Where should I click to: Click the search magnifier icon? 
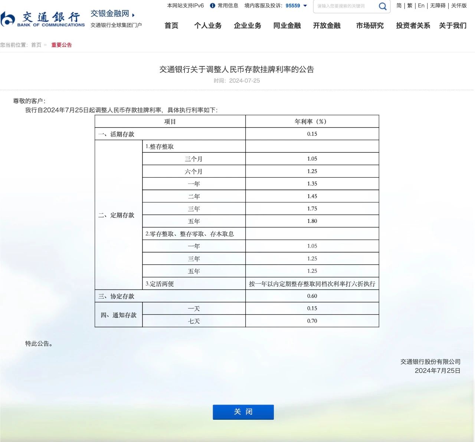click(382, 6)
